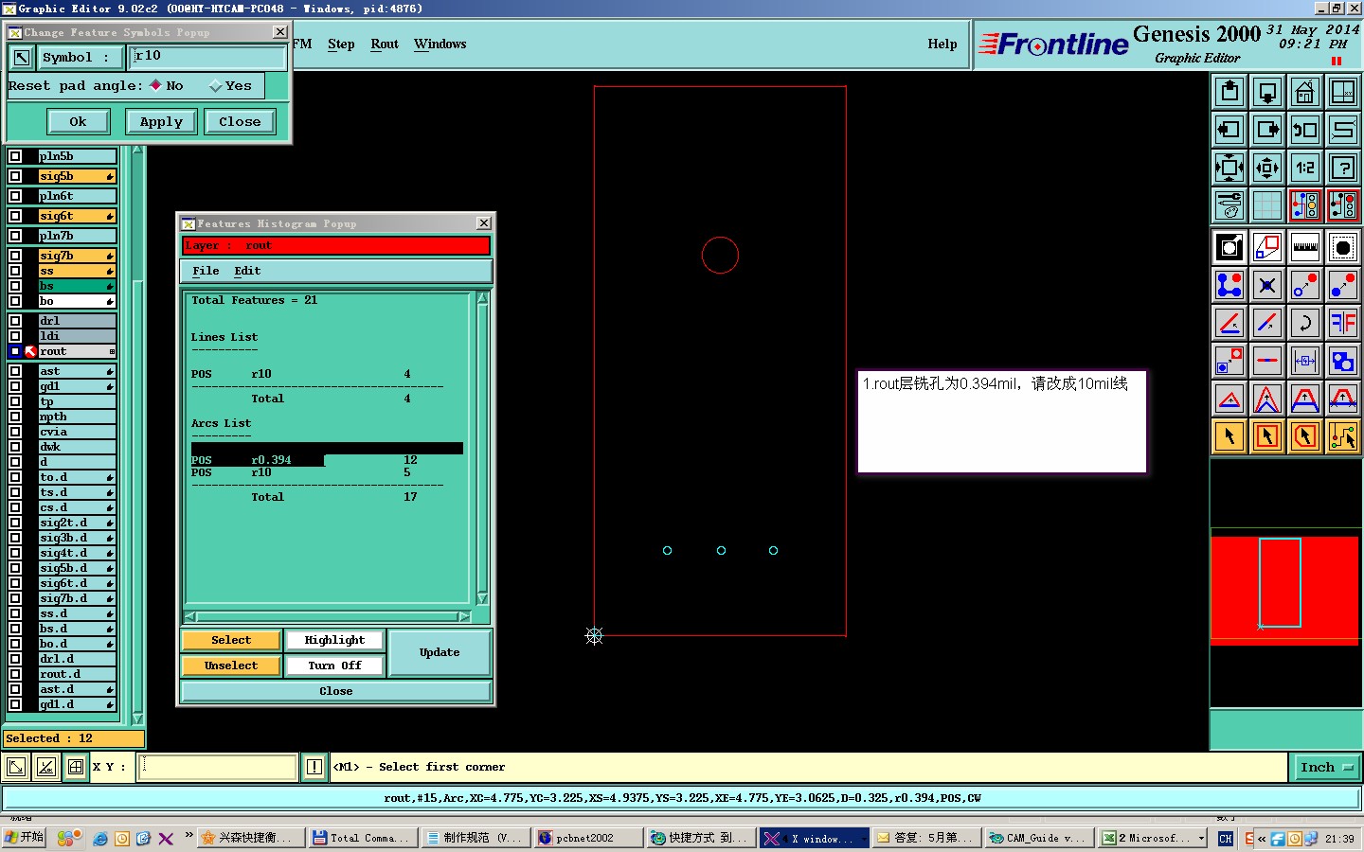Toggle the checkbox of layer bo
Screen dimensions: 1364x852
(15, 301)
